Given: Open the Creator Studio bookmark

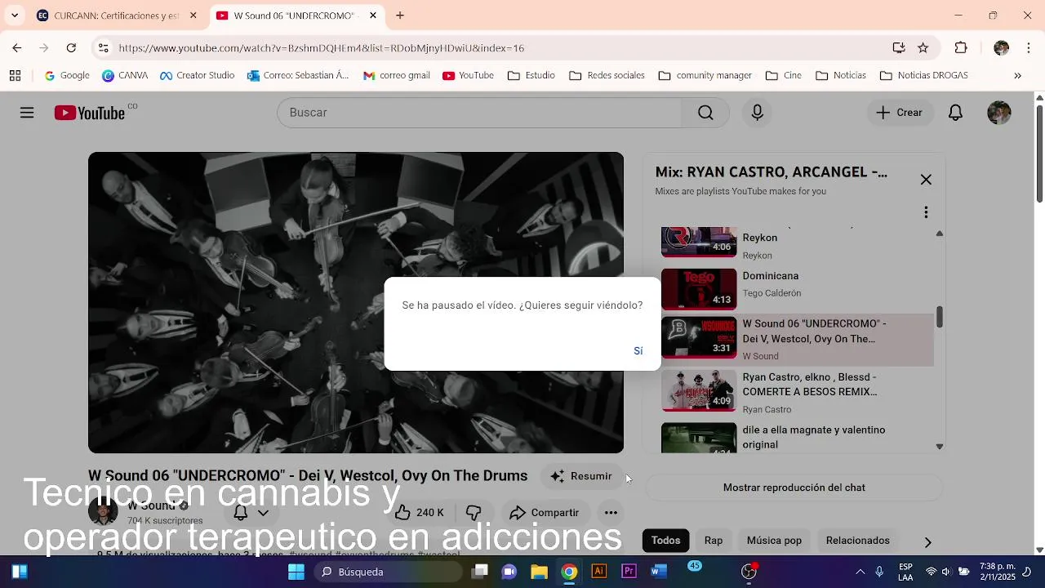Looking at the screenshot, I should pos(197,76).
